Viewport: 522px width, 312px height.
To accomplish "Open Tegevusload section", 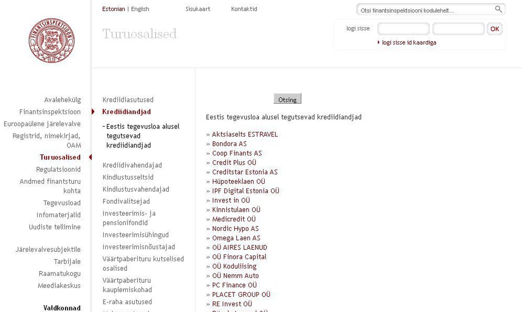I will click(62, 203).
